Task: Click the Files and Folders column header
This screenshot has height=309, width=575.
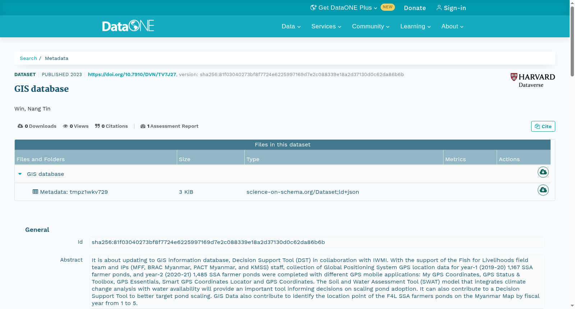Action: coord(96,157)
